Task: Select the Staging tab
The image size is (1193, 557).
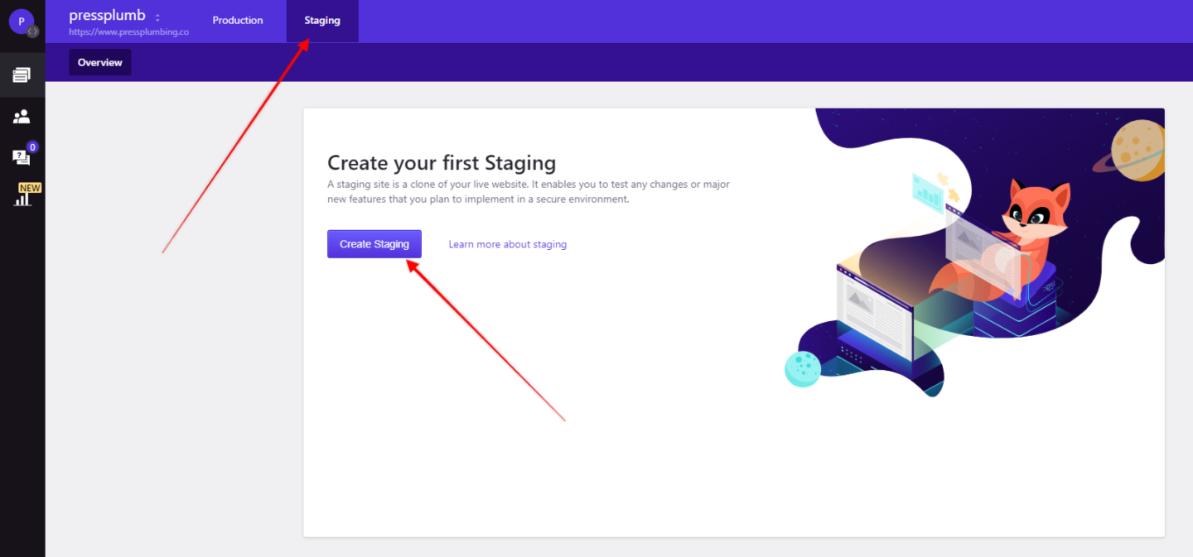Action: pyautogui.click(x=322, y=21)
